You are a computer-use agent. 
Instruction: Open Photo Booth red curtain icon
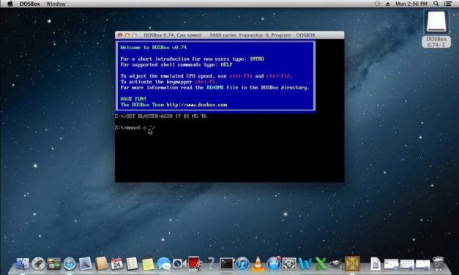(195, 263)
